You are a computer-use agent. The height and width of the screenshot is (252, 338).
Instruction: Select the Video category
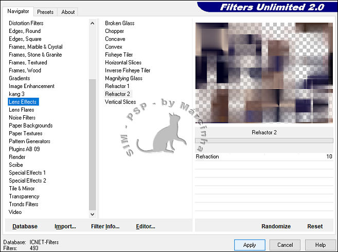(x=15, y=212)
